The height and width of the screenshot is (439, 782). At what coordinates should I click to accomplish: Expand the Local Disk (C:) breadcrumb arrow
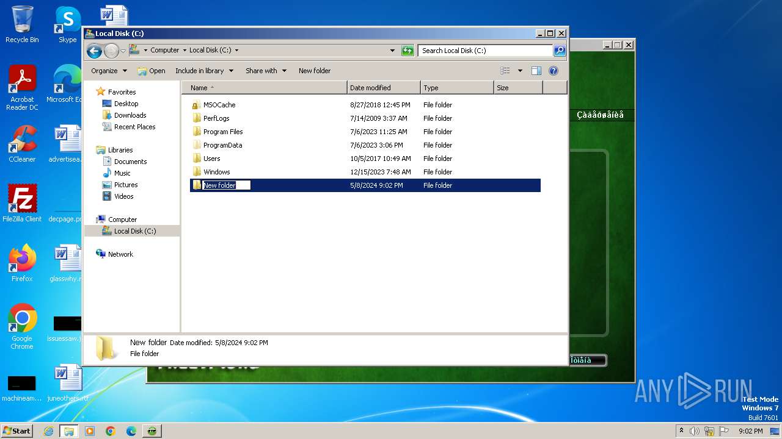[236, 51]
